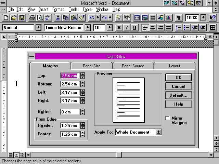Click the Redo arrow icon

click(104, 18)
